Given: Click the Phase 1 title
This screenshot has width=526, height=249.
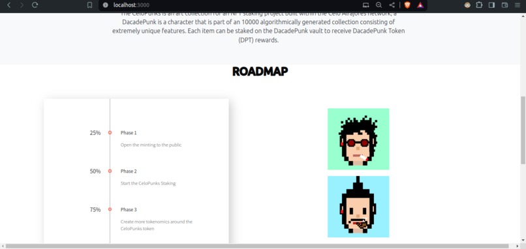Looking at the screenshot, I should [x=129, y=133].
